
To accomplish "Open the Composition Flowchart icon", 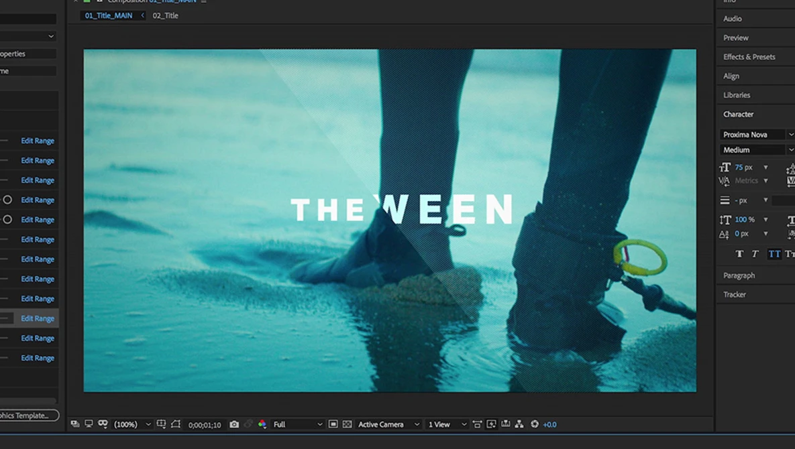I will tap(519, 424).
